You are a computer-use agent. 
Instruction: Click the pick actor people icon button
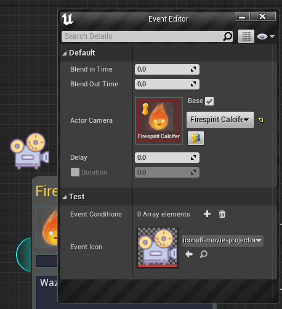point(196,138)
